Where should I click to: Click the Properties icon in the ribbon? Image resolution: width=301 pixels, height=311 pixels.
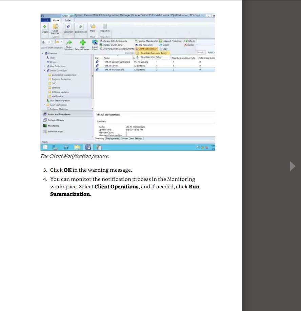click(105, 27)
